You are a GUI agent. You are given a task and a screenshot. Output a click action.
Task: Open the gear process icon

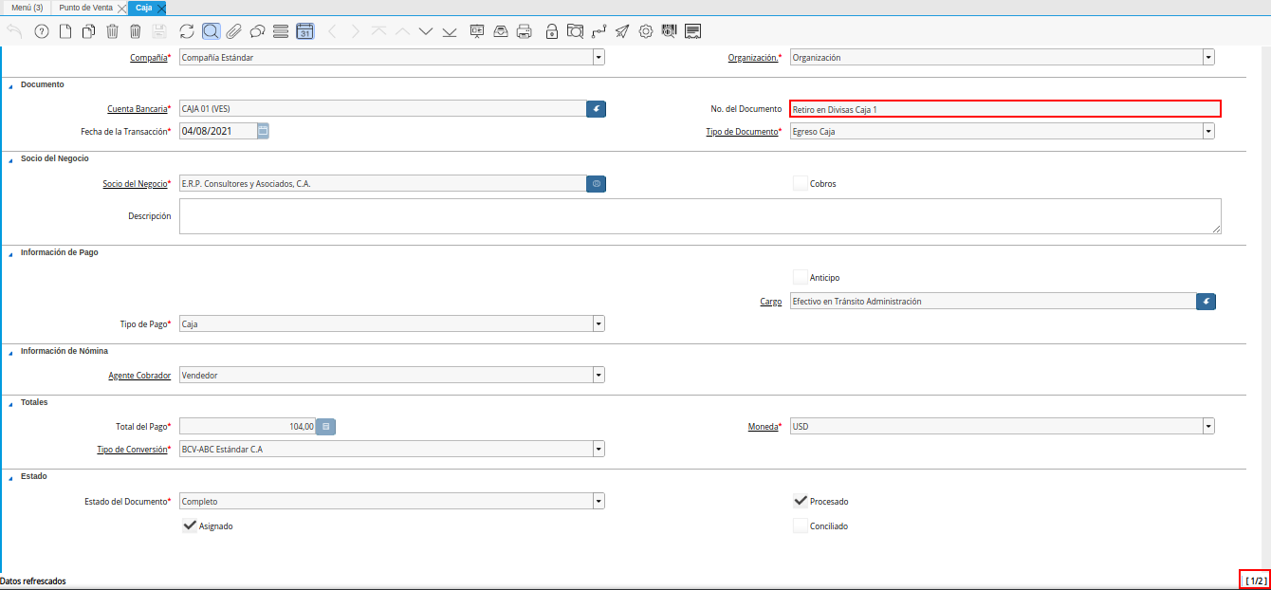646,31
